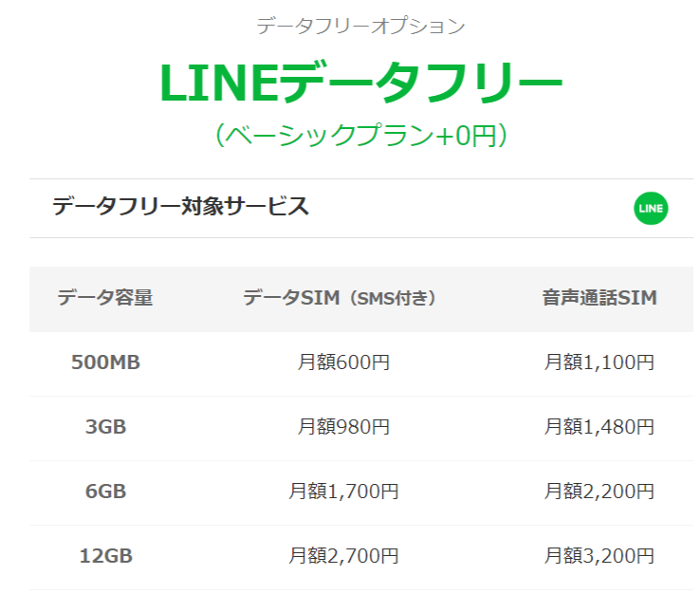Screen dimensions: 700x594
Task: Select the データSIM (SMS付き) column header
Action: pyautogui.click(x=340, y=298)
